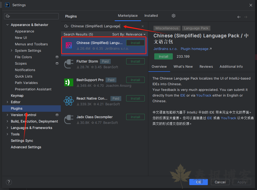
Task: Click the project-level icon beside Version Control
Action: click(x=57, y=115)
